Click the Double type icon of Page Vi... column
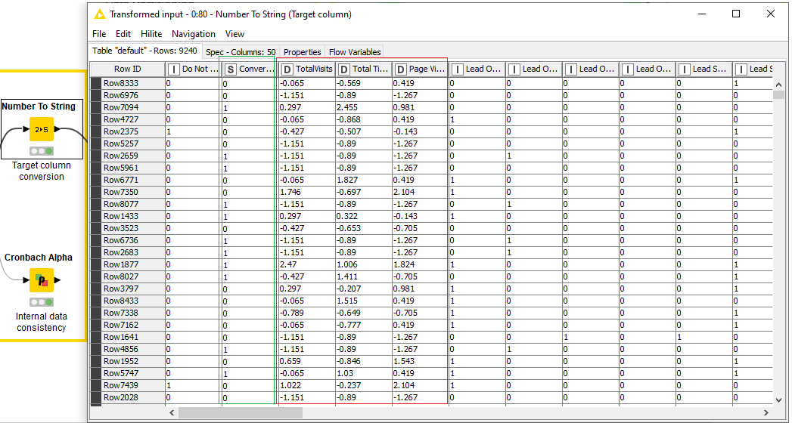This screenshot has height=426, width=792. coord(400,69)
